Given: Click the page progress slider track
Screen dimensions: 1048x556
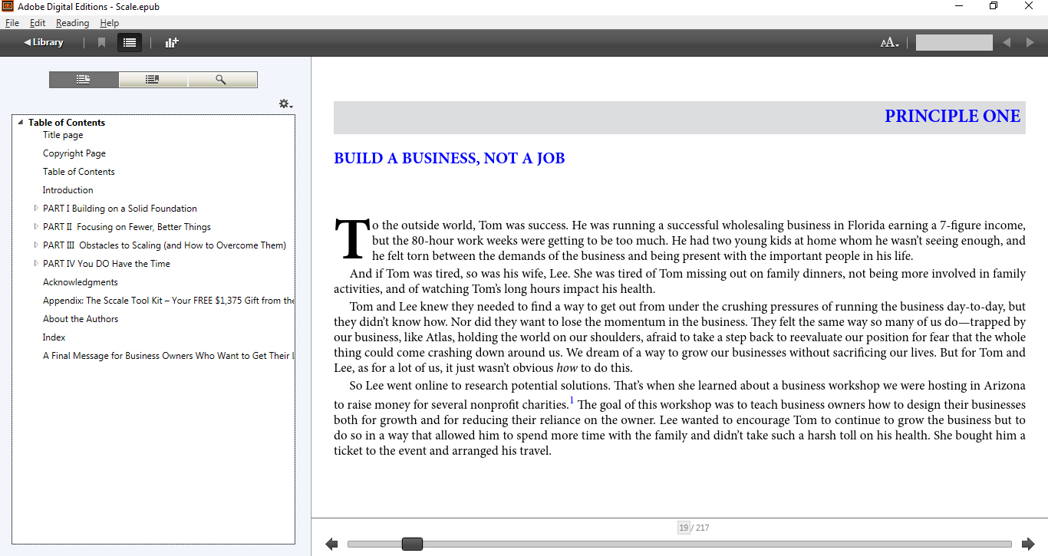Looking at the screenshot, I should pos(679,544).
